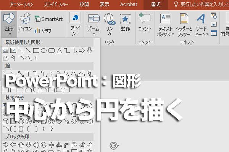Open the テキストボックス dropdown arrow
Image resolution: width=229 pixels, height=152 pixels.
[x=173, y=34]
